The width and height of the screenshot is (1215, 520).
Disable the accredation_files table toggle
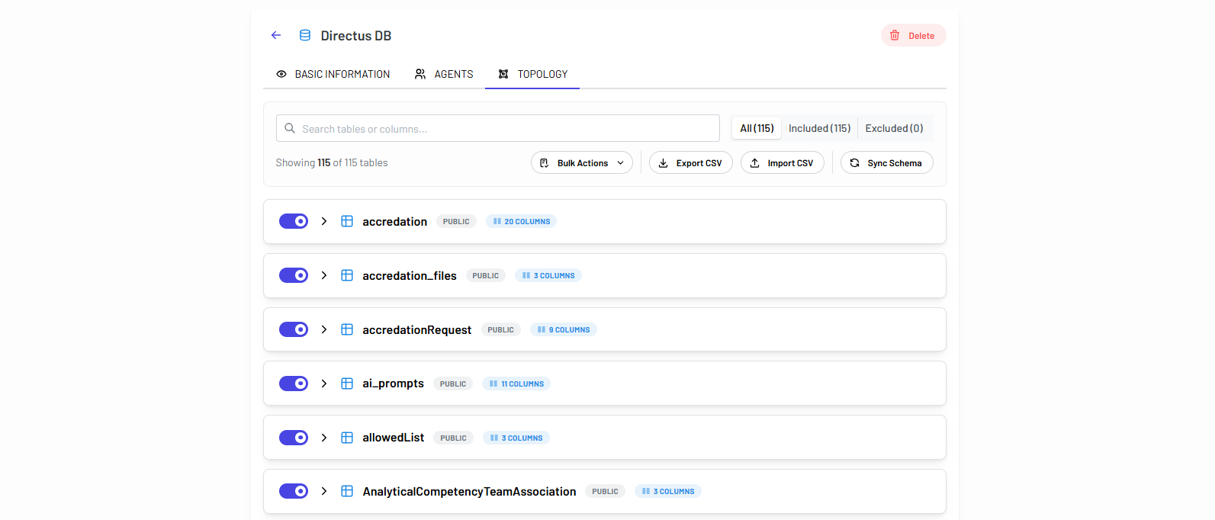[294, 275]
